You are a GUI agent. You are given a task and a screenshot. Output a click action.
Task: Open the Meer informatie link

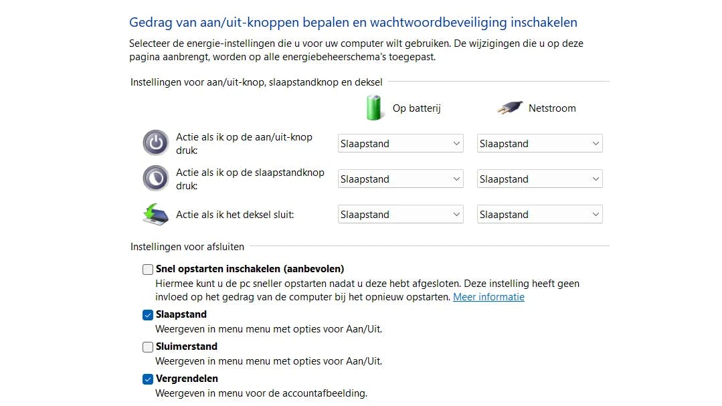[x=488, y=297]
